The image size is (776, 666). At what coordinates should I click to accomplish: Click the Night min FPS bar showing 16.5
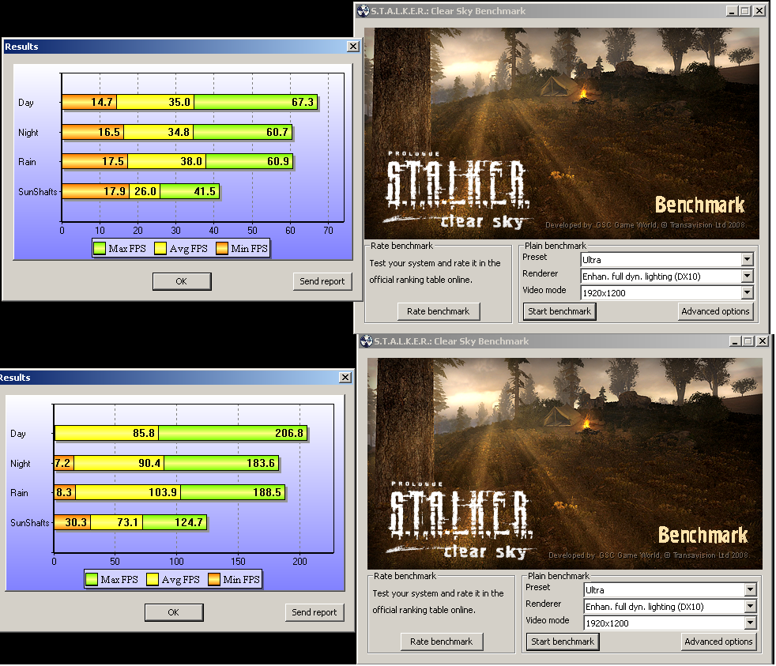(93, 132)
